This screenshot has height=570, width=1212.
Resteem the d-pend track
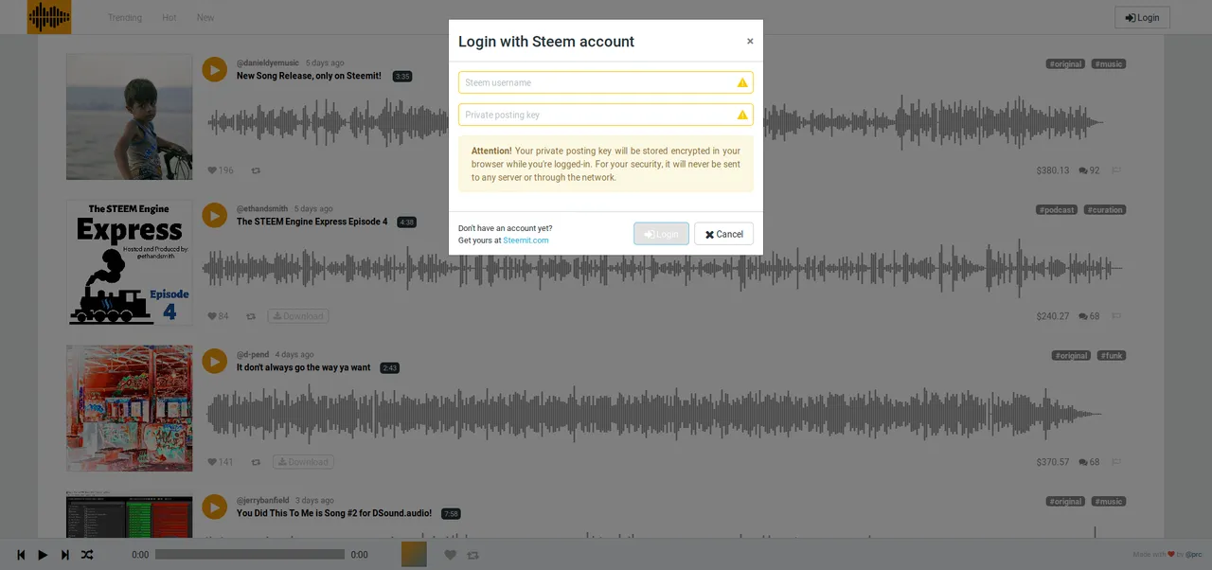(x=256, y=462)
